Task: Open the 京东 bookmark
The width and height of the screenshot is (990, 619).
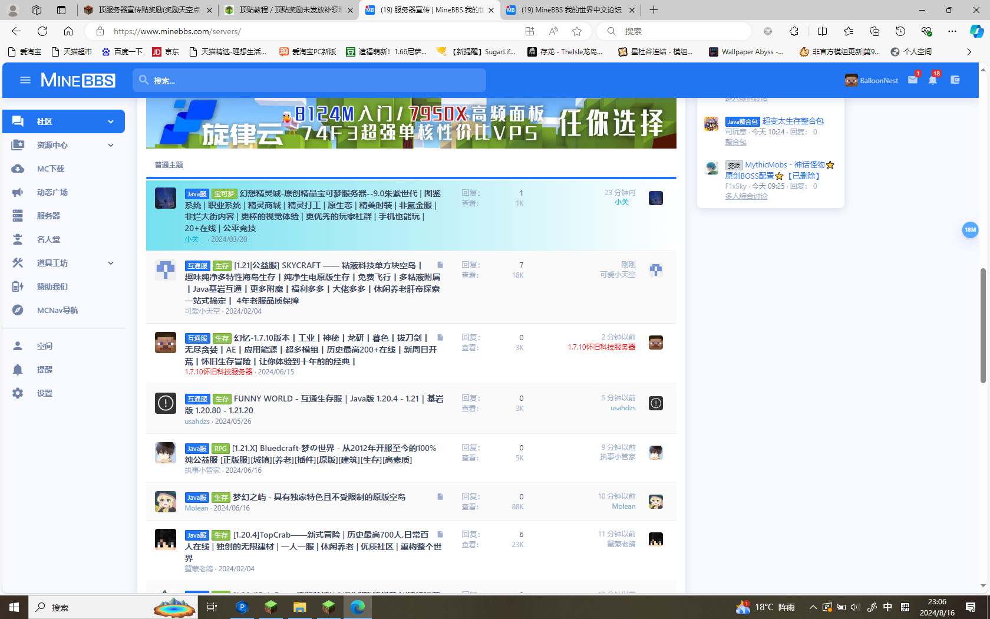Action: tap(166, 52)
